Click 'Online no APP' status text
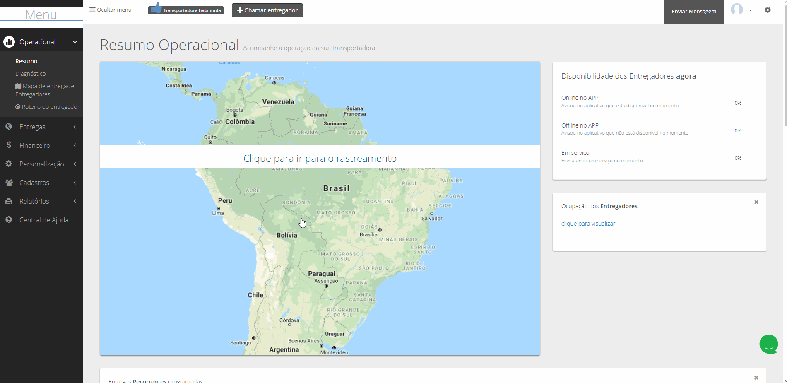 [580, 98]
